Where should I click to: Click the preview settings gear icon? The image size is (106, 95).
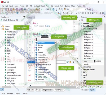point(73,62)
